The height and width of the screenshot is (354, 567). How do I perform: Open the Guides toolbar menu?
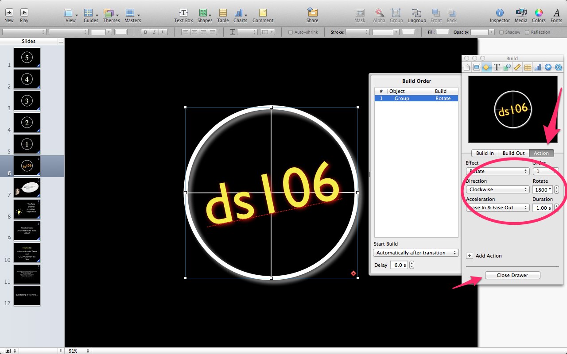pos(91,15)
